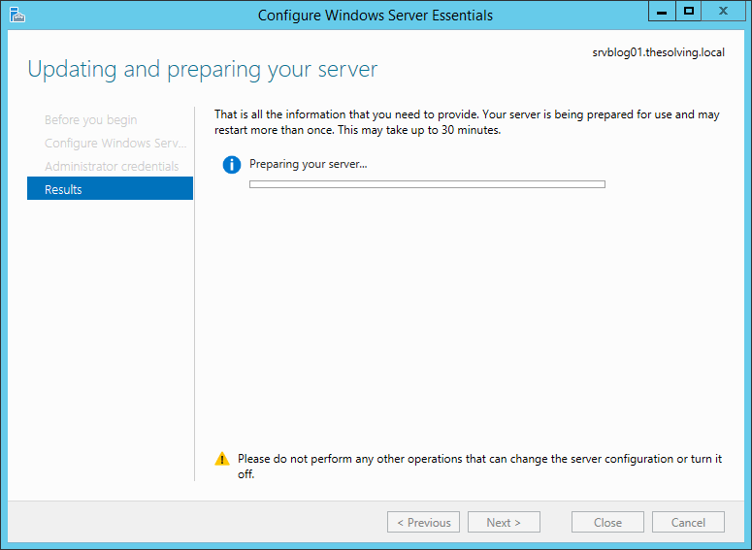The image size is (752, 550).
Task: Minimize the Configure Windows Server Essentials window
Action: click(x=662, y=12)
